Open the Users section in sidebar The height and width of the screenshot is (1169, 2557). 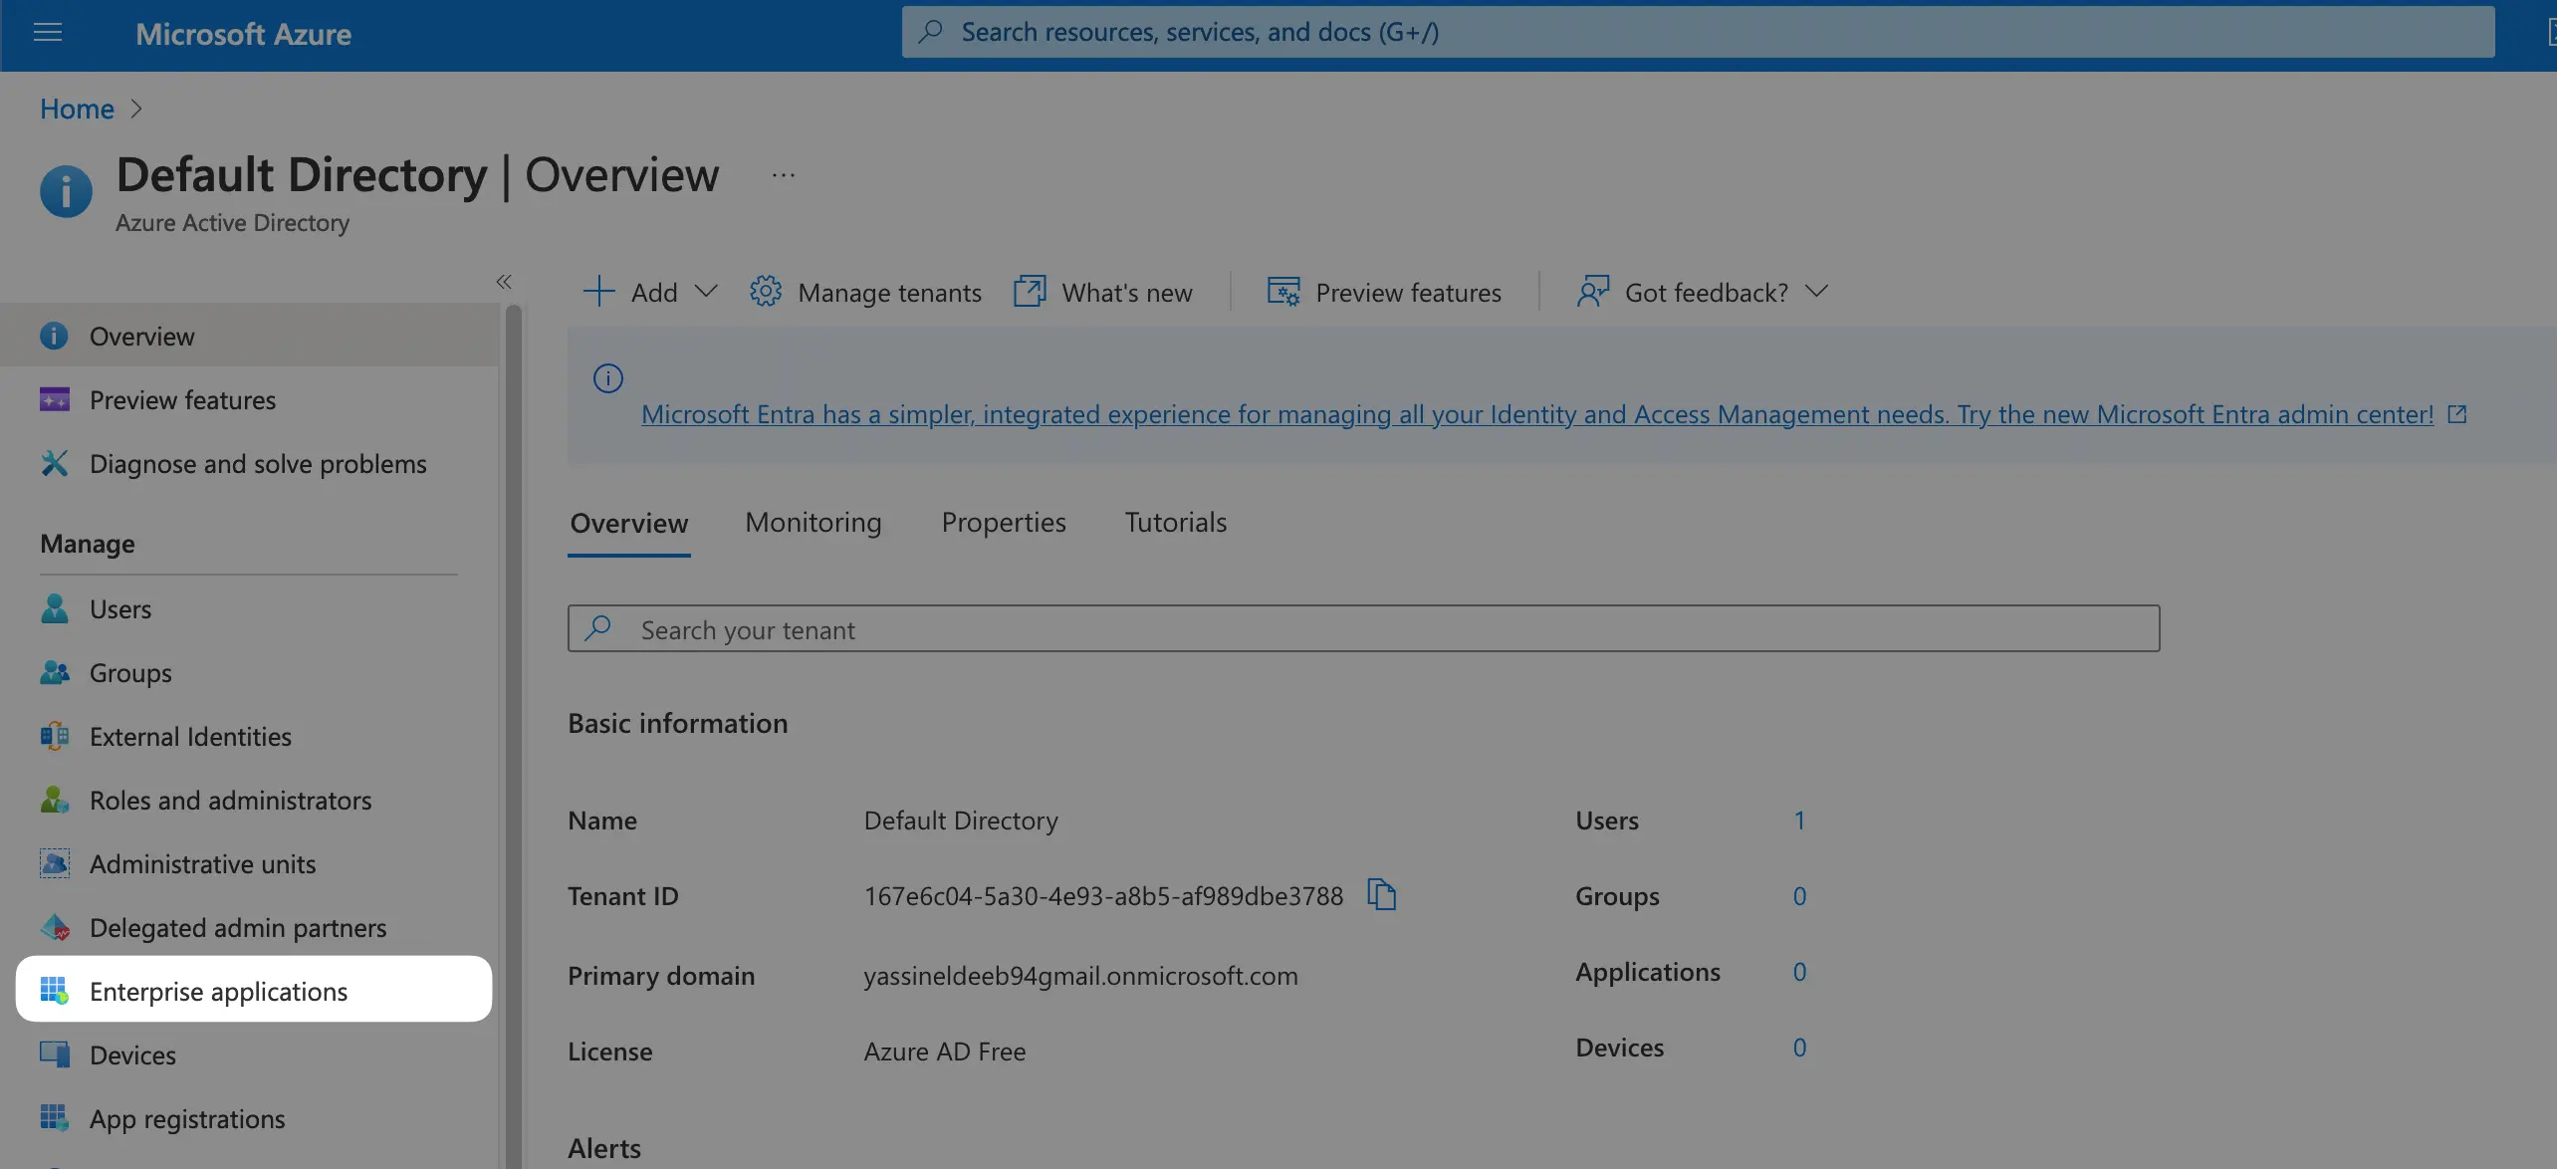coord(120,608)
